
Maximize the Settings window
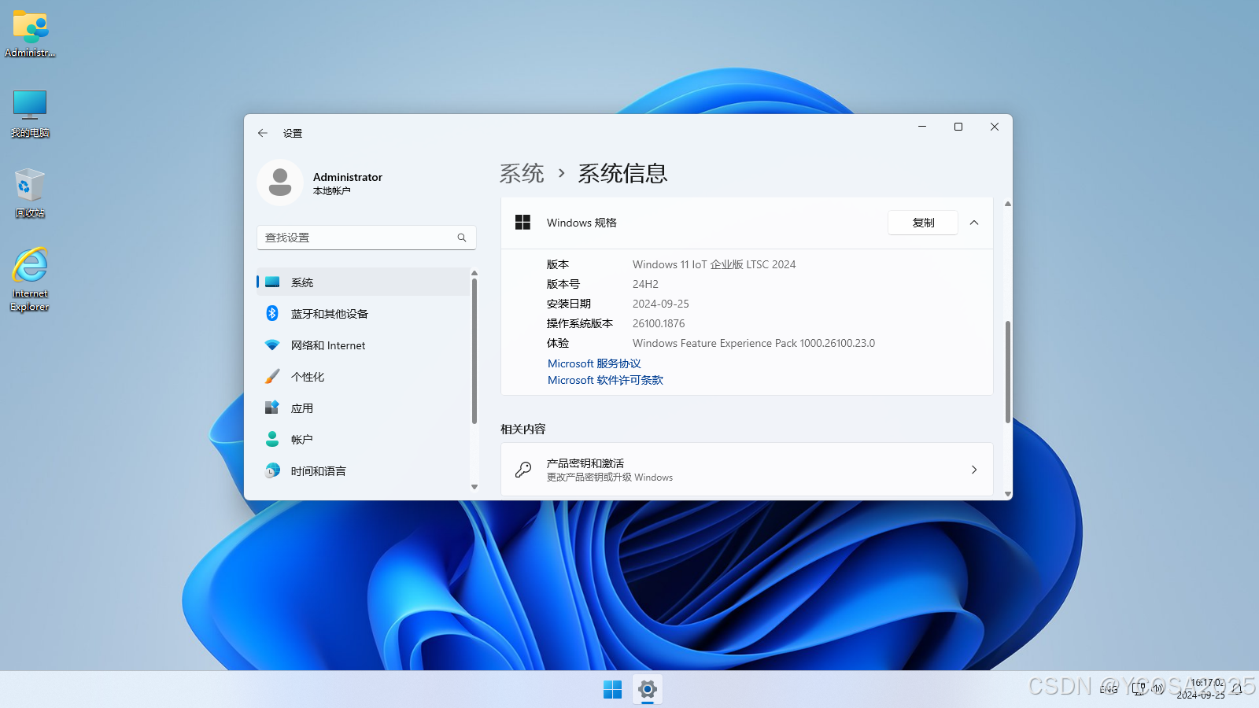click(958, 127)
